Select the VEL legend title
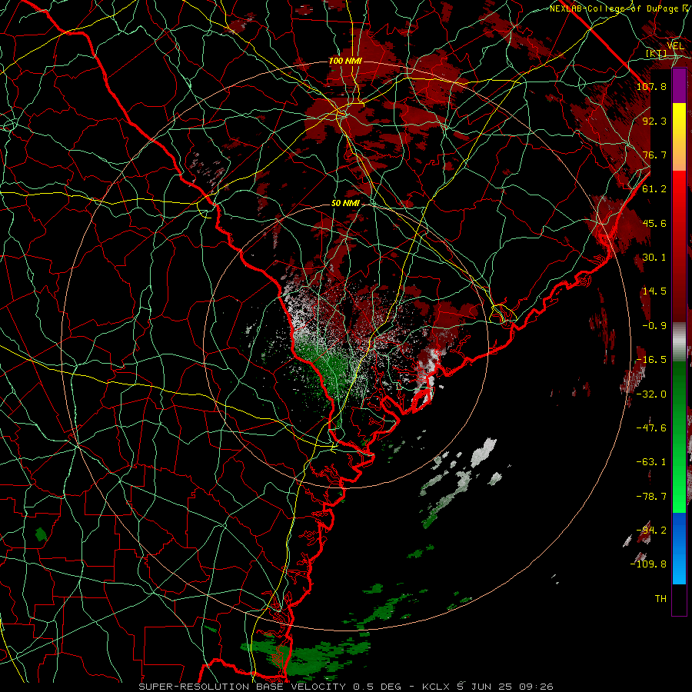The height and width of the screenshot is (692, 692). tap(675, 46)
